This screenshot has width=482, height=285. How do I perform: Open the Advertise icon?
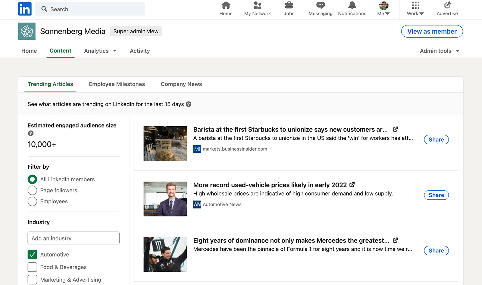pos(447,5)
